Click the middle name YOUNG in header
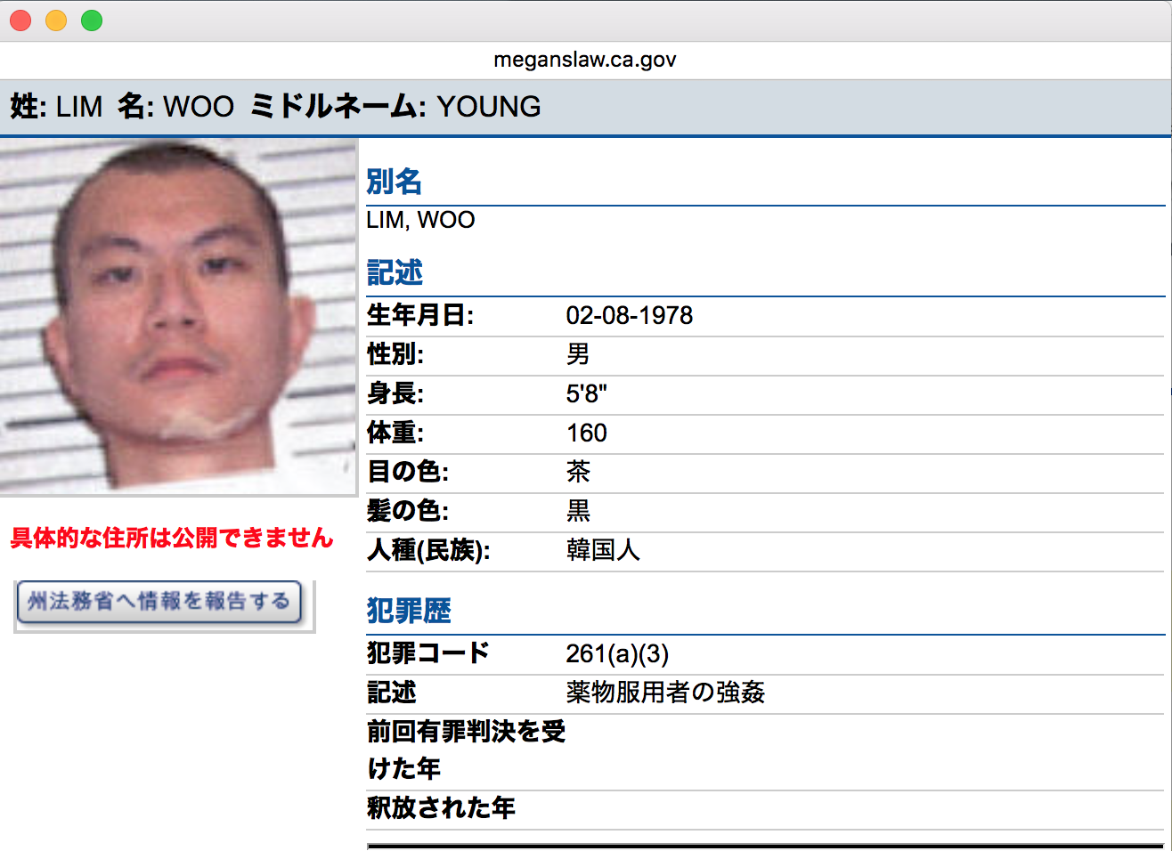The image size is (1172, 851). tap(489, 107)
